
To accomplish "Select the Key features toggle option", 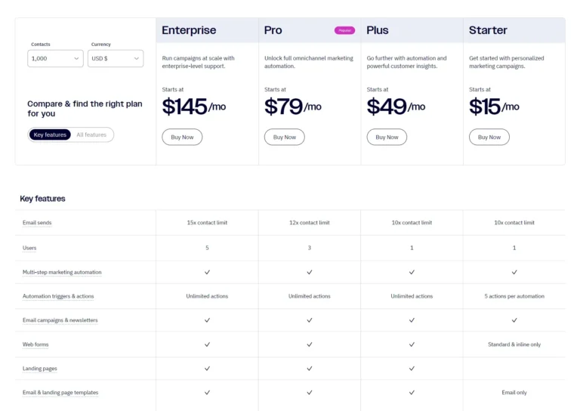I will (50, 134).
